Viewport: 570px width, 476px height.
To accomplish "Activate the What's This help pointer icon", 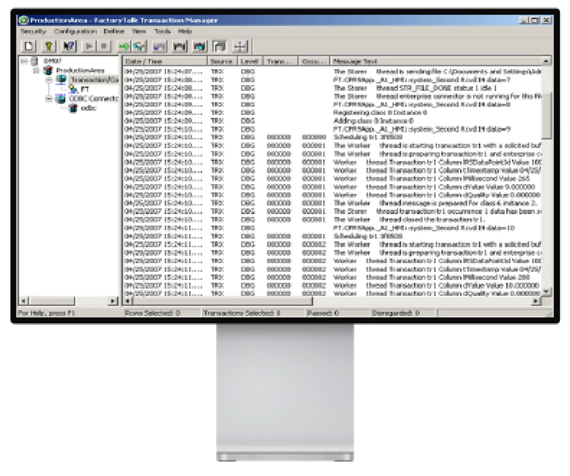I will click(x=69, y=46).
